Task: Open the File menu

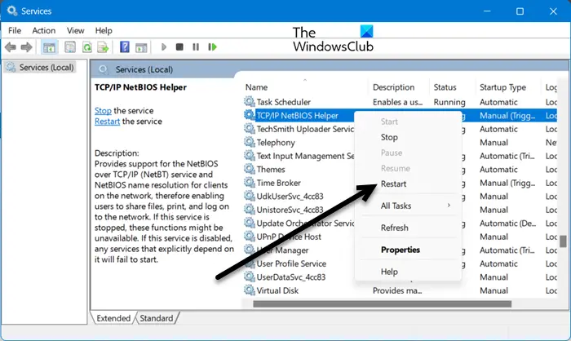Action: 15,31
